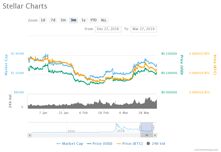221x152 pixels.
Task: Click the 18. Feb axis label
Action: coord(103,113)
